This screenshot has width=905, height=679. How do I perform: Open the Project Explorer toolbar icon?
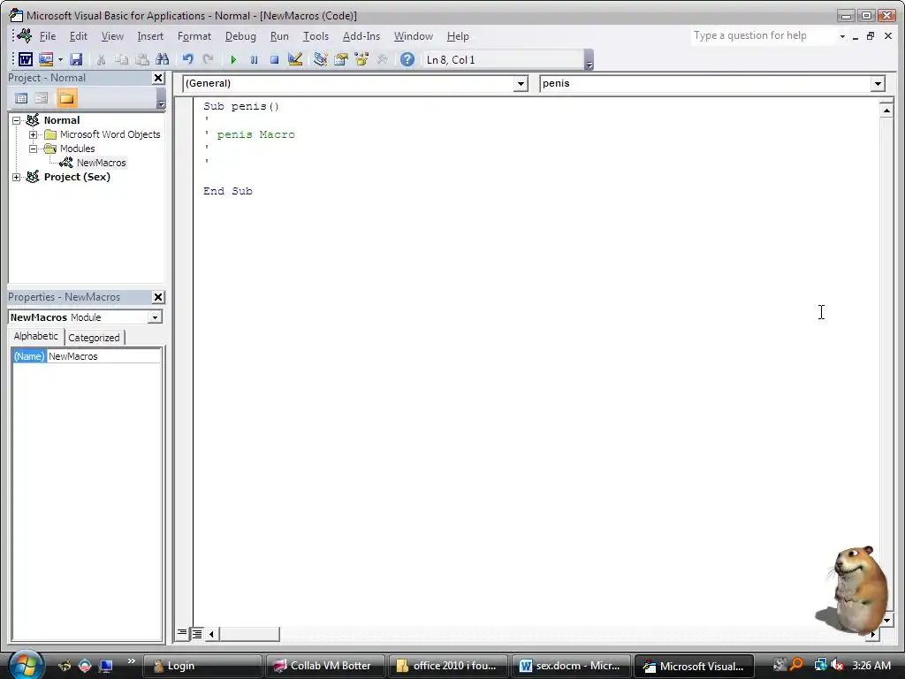click(x=320, y=59)
